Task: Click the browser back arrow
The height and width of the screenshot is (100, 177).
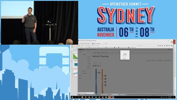Action: (x=79, y=46)
